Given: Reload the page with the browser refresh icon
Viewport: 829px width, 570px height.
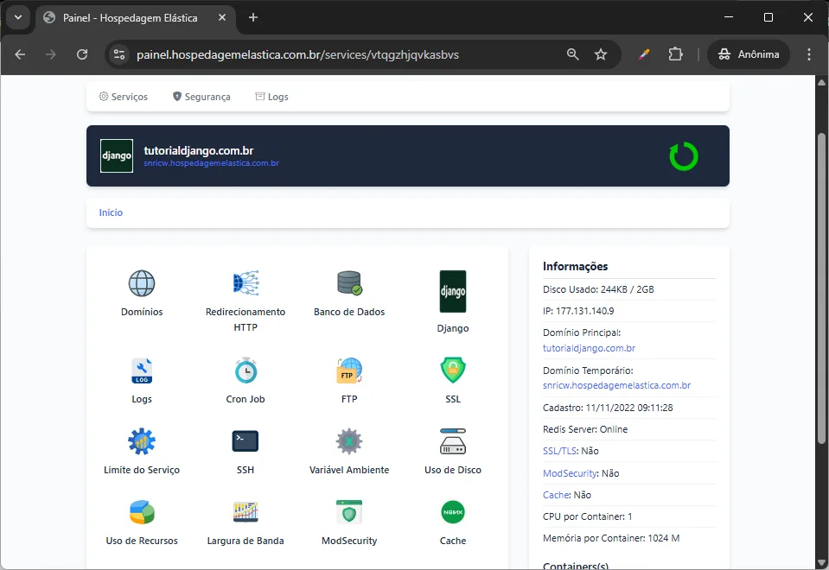Looking at the screenshot, I should coord(82,54).
